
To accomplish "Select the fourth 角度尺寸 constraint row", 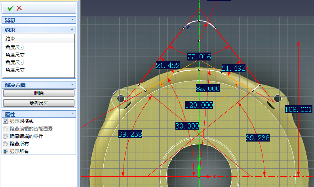I will click(x=39, y=70).
